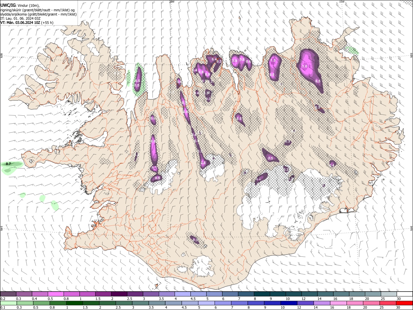Select the dark teal 8–9 swatch in upper legend
Screen dimensions: 413x310
point(262,294)
